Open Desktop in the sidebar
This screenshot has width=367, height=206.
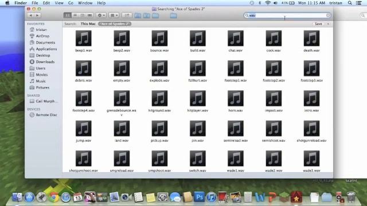tap(40, 56)
